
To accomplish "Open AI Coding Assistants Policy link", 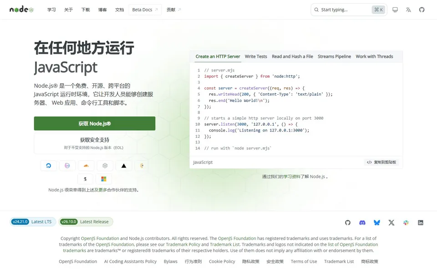I will (x=131, y=261).
